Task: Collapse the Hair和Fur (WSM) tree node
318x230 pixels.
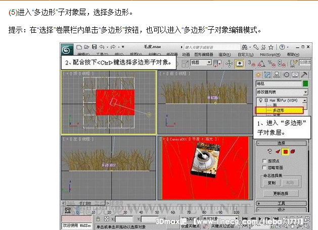Action: 266,100
